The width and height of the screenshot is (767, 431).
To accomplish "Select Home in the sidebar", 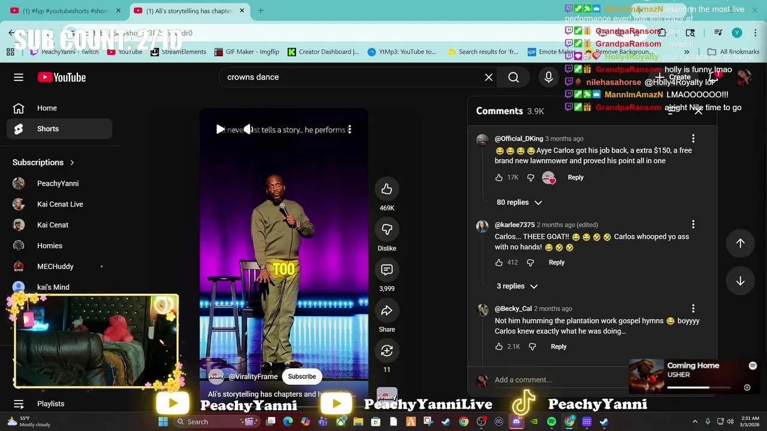I will tap(59, 108).
